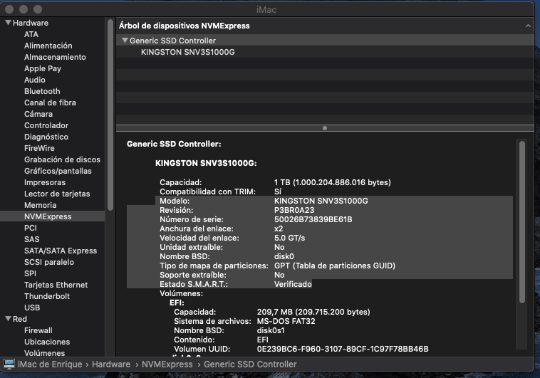
Task: Open Almacenamiento in the sidebar
Action: [55, 57]
